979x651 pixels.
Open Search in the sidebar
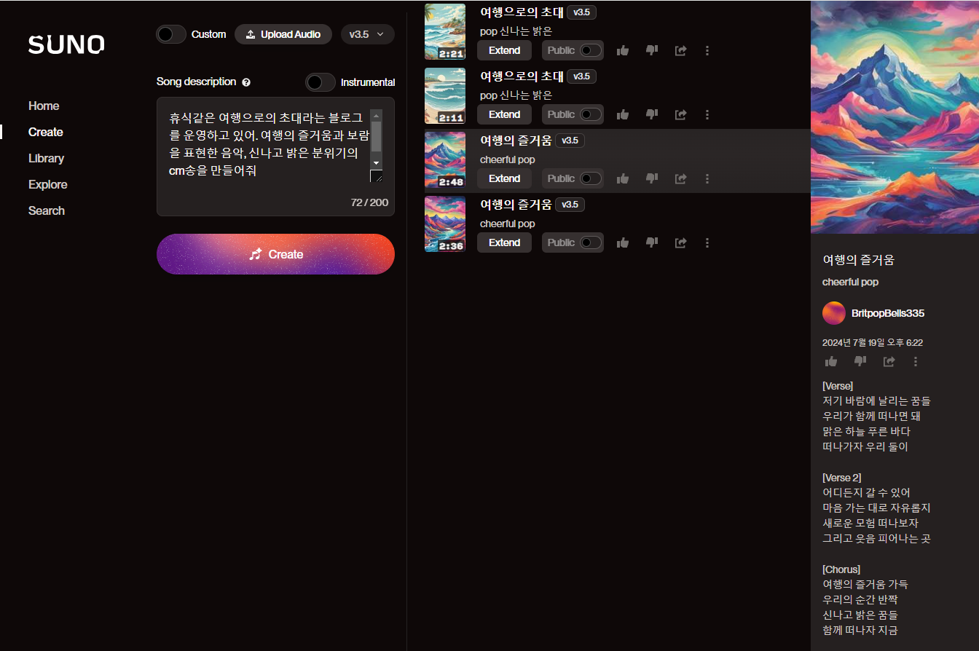47,210
